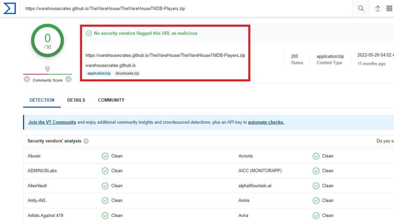This screenshot has width=394, height=222.
Task: Click the '11 months ago' text
Action: (x=371, y=64)
